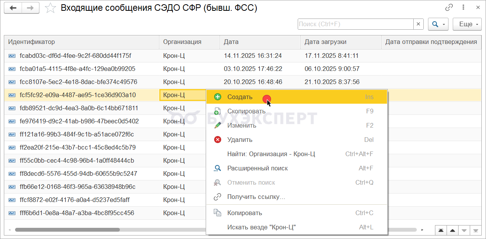Click the link chain icon in header
The image size is (486, 239).
click(449, 7)
